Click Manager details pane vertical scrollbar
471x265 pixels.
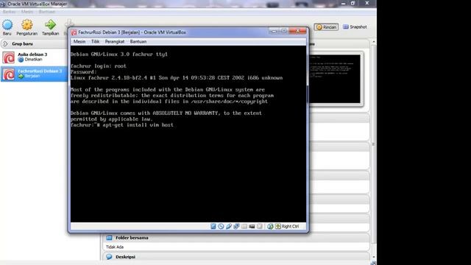click(373, 144)
